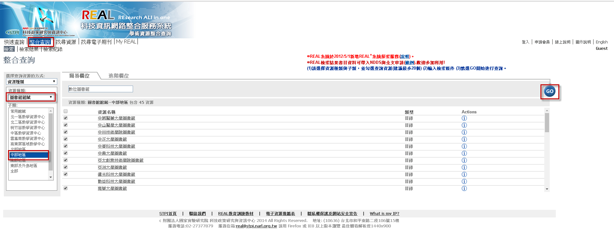Uncheck 中臺科技大學圖書館 checkbox
Screen dimensions: 614x244
point(66,146)
